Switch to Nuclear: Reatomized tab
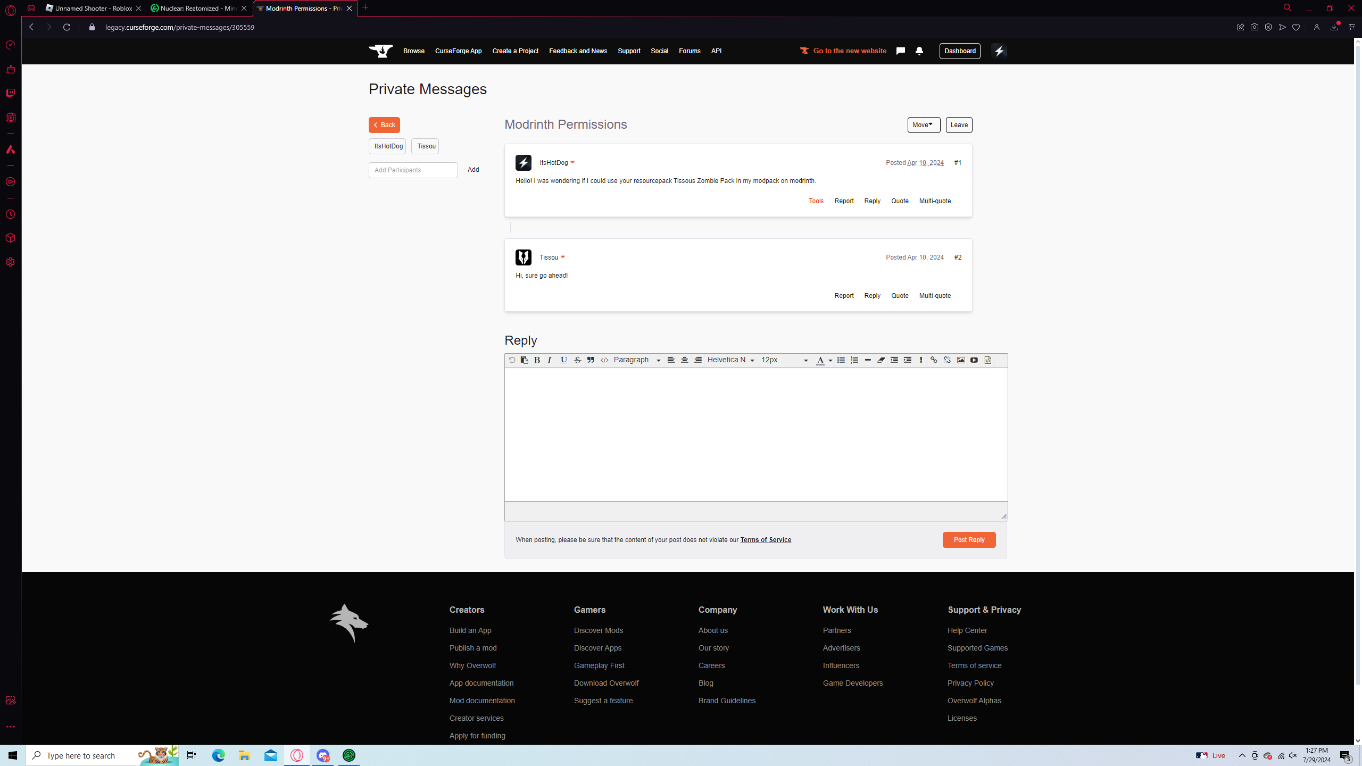1362x766 pixels. coord(198,9)
